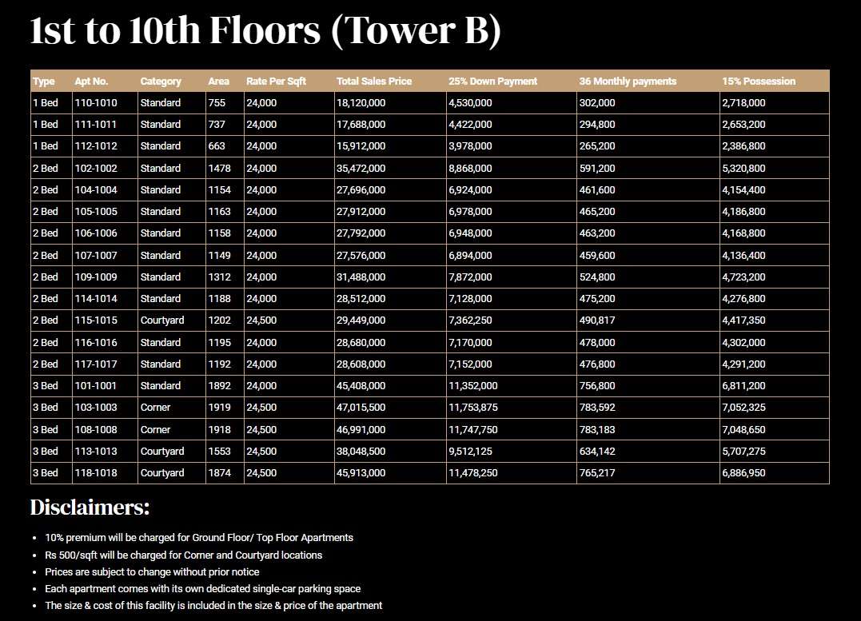The width and height of the screenshot is (861, 621).
Task: Click the Total Sales Price header
Action: tap(374, 82)
